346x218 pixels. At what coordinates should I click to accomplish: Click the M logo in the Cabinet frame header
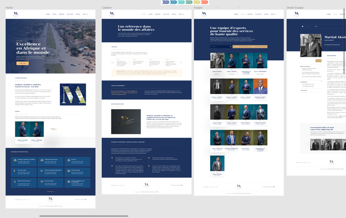pyautogui.click(x=112, y=14)
